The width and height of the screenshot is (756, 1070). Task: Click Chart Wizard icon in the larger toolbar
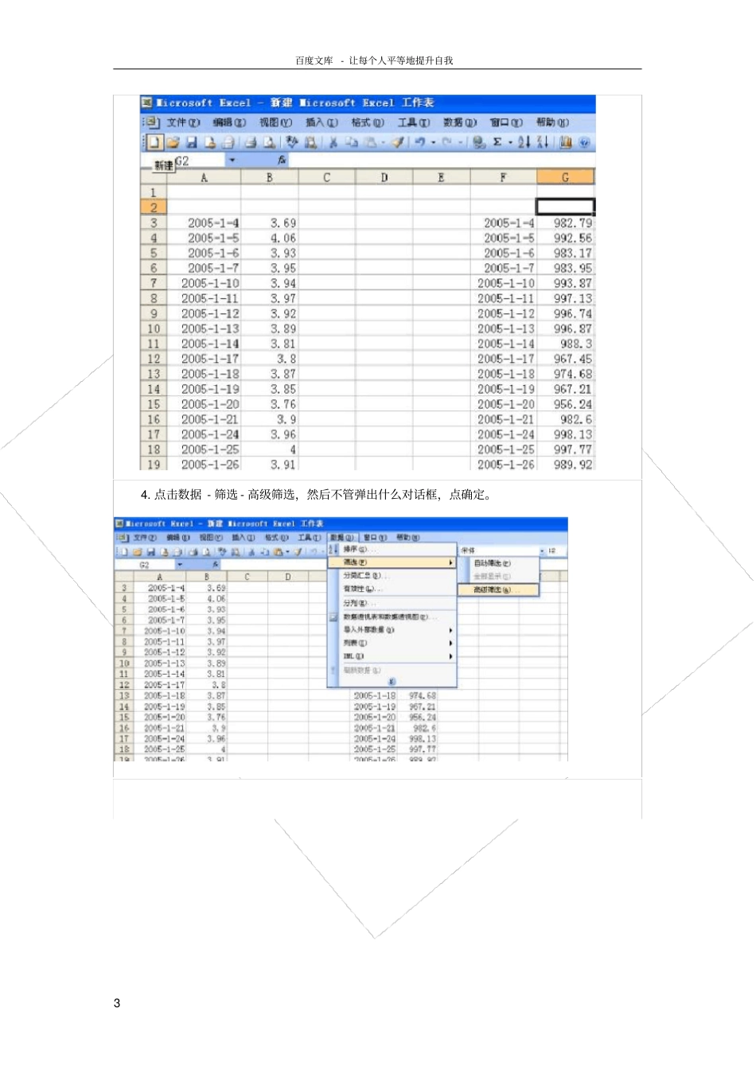click(x=566, y=142)
